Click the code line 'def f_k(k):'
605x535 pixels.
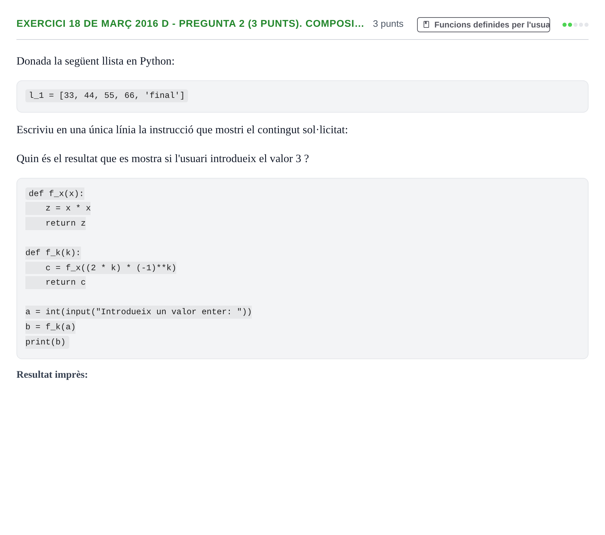tap(53, 253)
